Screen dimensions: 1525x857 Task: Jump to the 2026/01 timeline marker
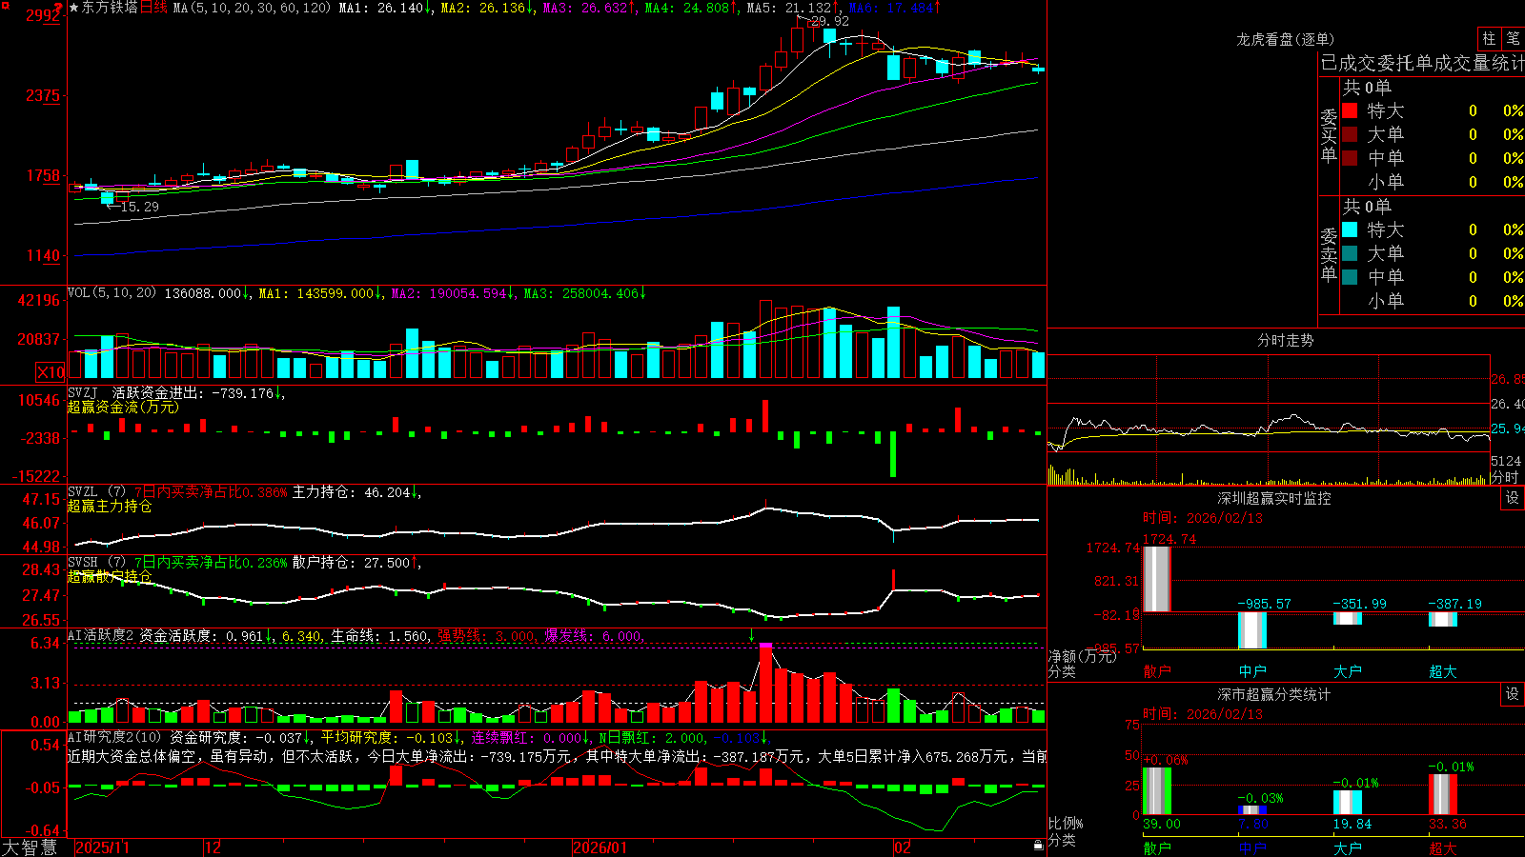pos(600,847)
